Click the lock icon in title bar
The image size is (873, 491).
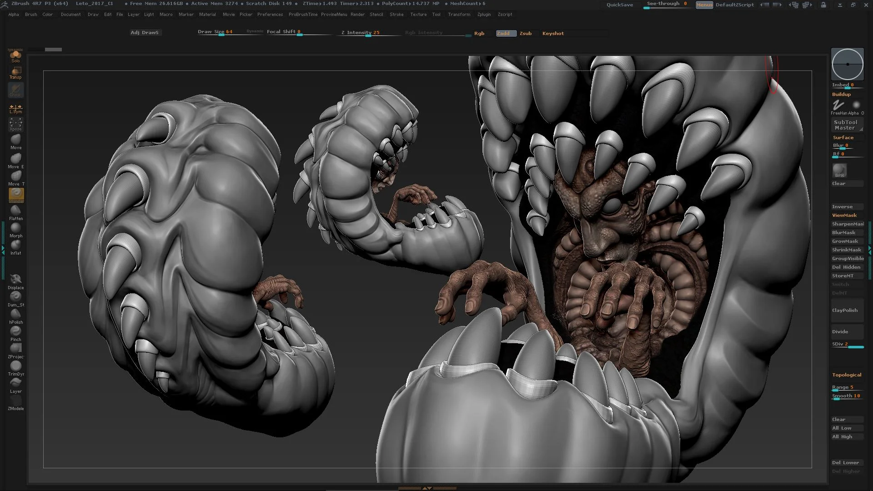point(823,5)
